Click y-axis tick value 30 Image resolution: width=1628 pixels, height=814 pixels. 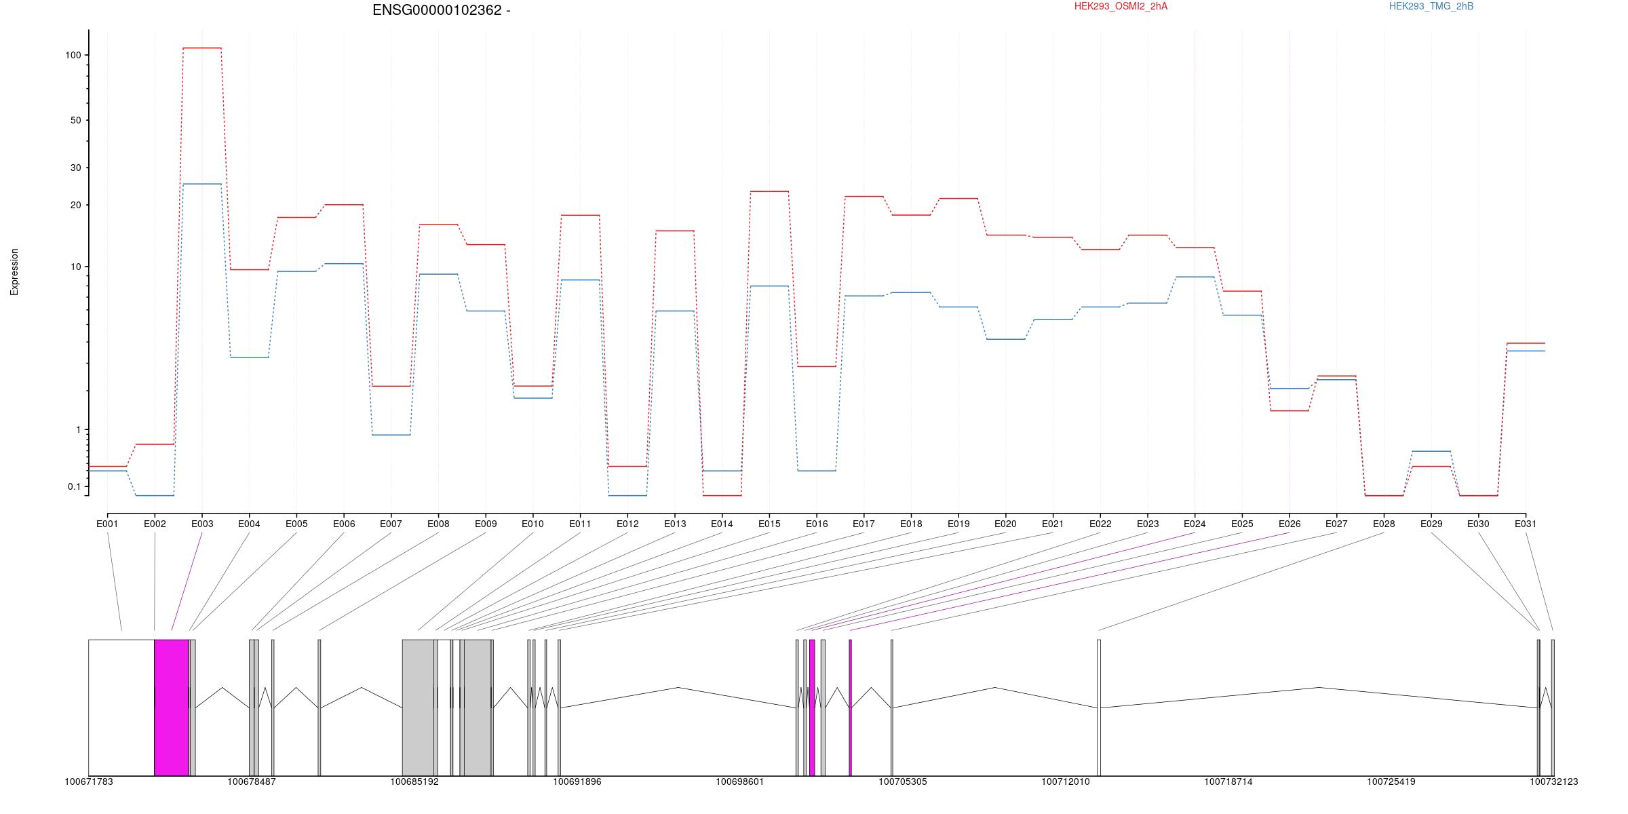click(x=75, y=168)
